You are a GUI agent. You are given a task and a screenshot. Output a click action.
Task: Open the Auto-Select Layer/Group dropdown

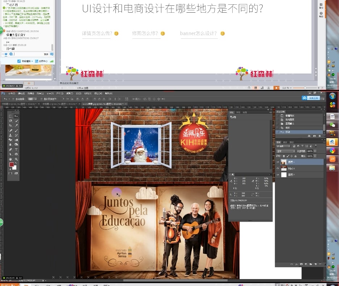click(x=32, y=99)
